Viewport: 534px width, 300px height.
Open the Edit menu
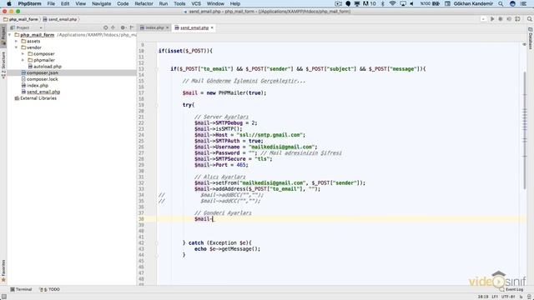click(x=65, y=3)
